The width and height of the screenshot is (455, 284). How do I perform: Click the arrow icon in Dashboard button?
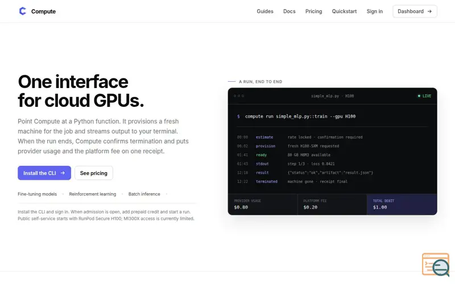tap(429, 11)
